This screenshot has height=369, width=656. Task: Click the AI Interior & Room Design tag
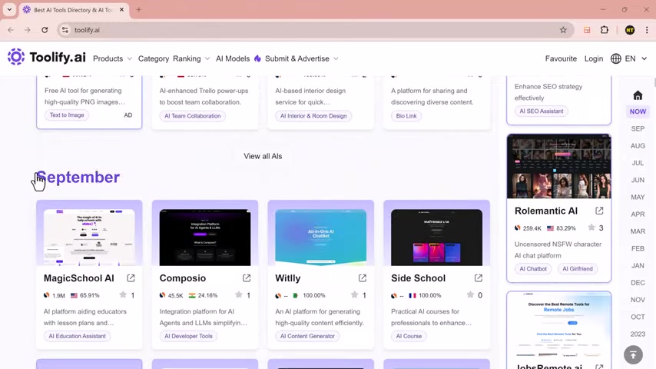click(313, 116)
